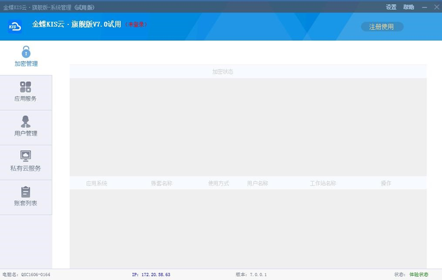Click the 金蝶KIS云·旗舰版V7.0试用 title text
Screen dimensions: 442x280
[77, 24]
